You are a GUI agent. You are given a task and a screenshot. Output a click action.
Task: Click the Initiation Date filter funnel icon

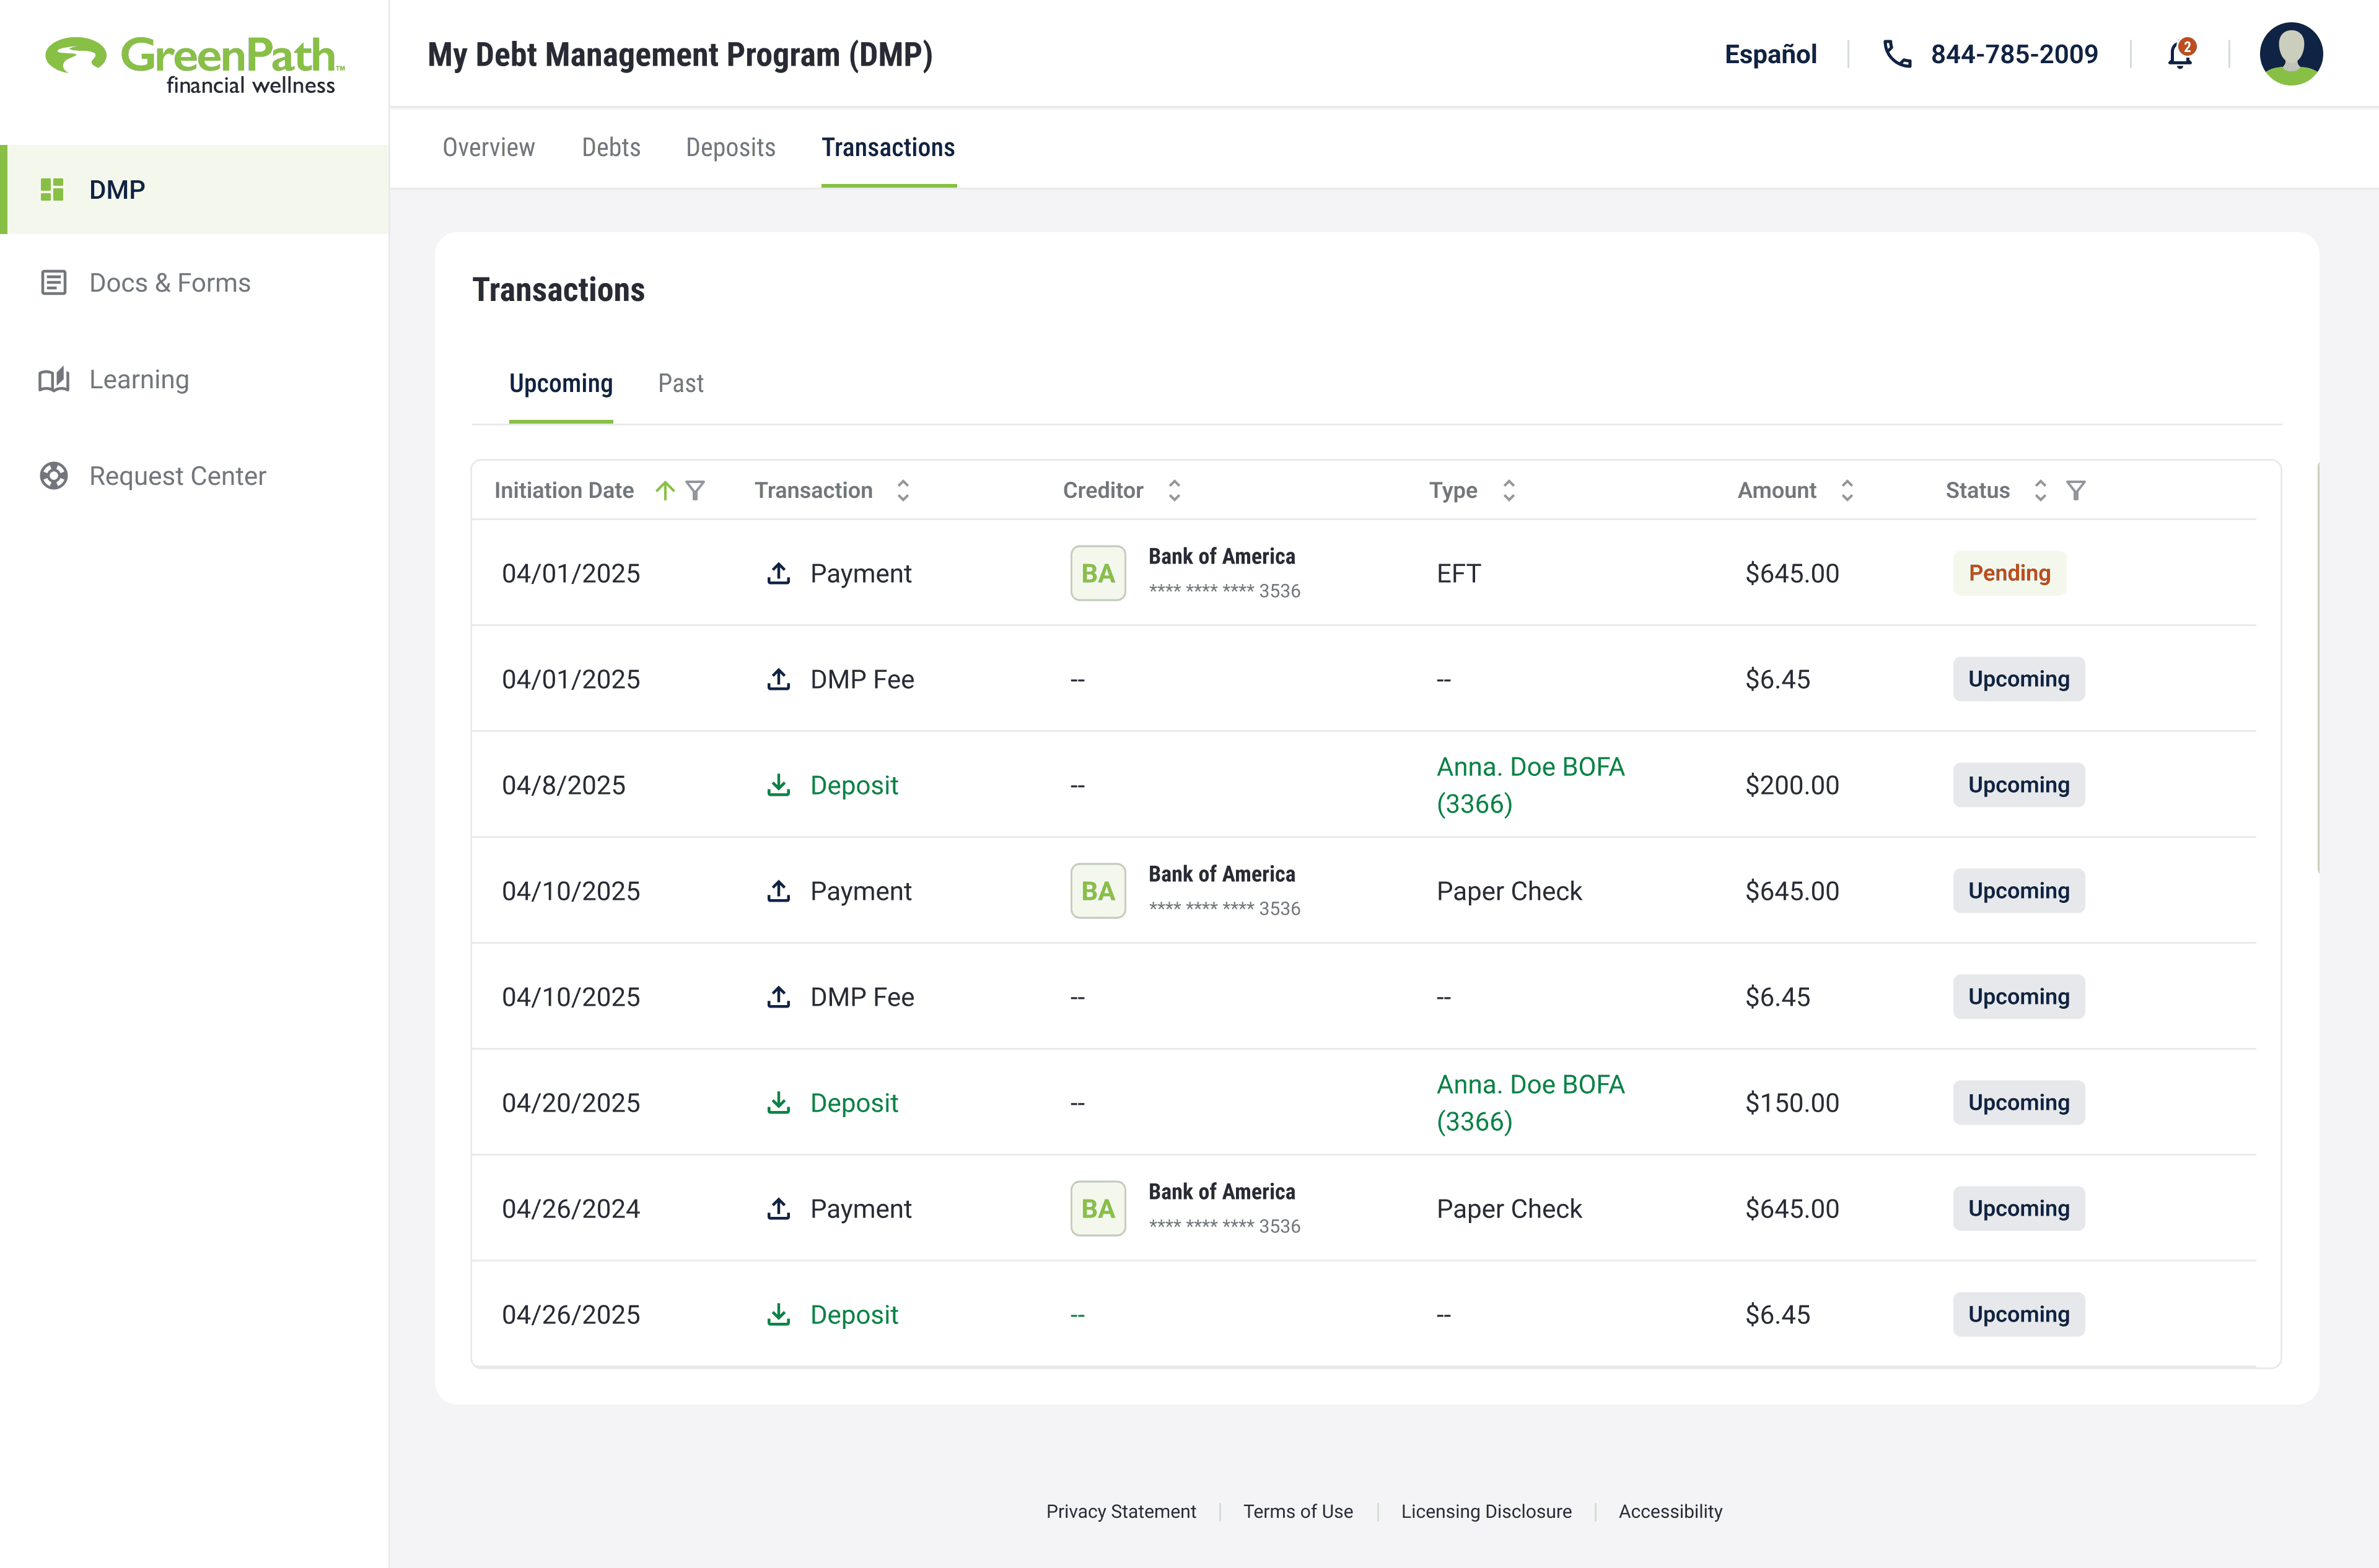coord(695,490)
